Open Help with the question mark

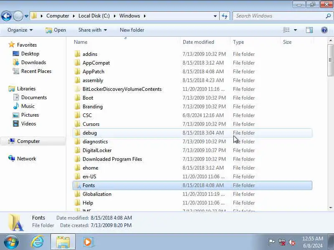[x=324, y=30]
